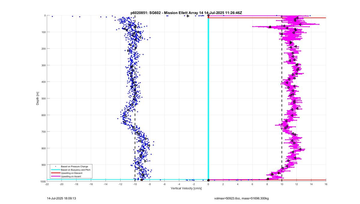Click depth axis tick label '300'
The height and width of the screenshot is (204, 360).
(43, 65)
